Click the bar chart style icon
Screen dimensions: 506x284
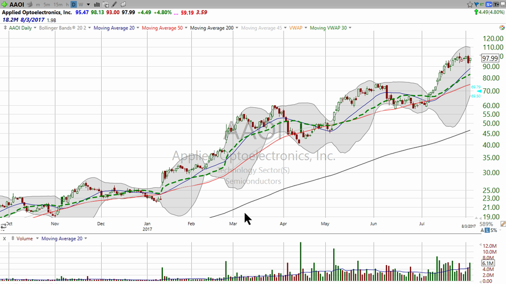tap(96, 5)
